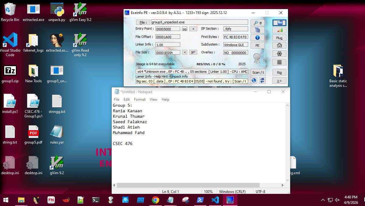Open Exeinfo PE gear options button
The image size is (365, 206).
coord(279,54)
